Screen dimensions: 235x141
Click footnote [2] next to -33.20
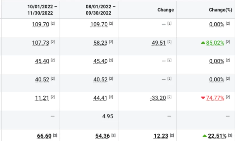click(169, 97)
